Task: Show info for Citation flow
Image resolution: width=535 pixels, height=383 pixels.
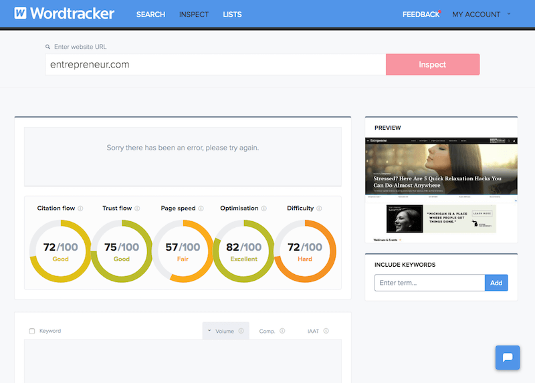Action: click(80, 209)
